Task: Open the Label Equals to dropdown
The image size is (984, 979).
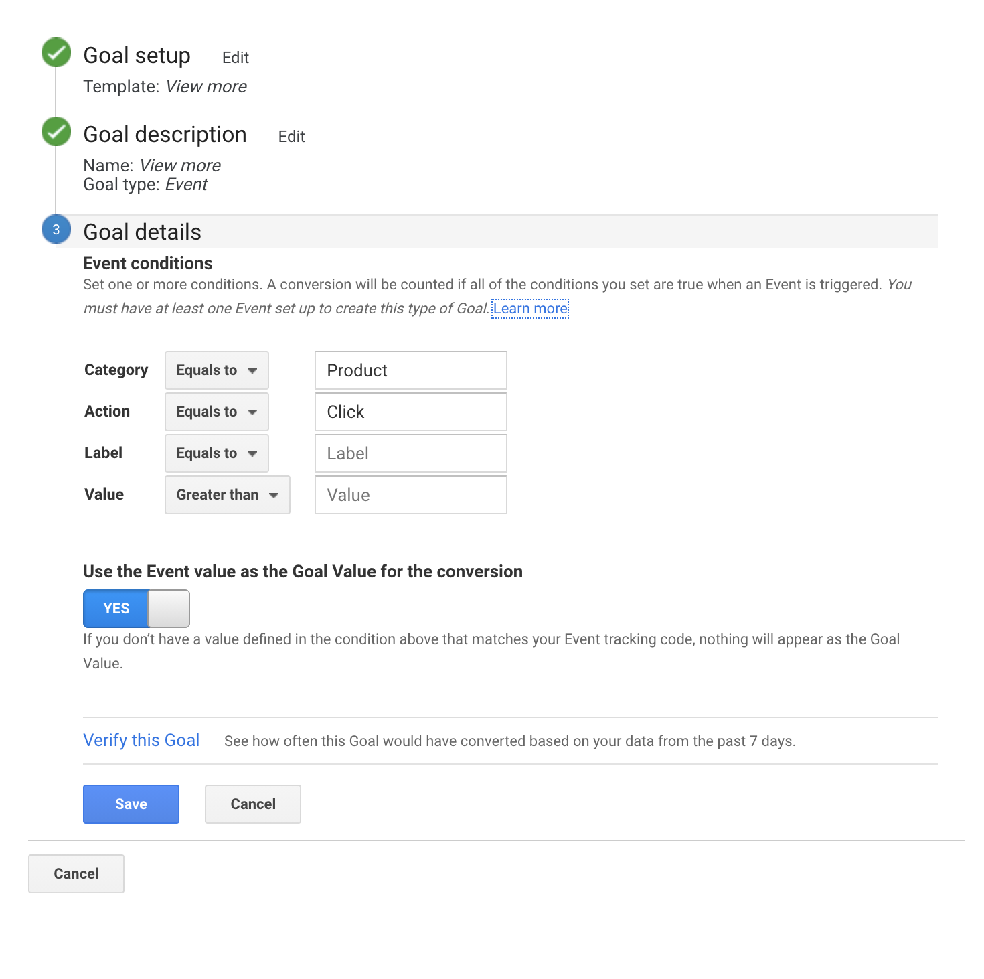Action: [216, 453]
